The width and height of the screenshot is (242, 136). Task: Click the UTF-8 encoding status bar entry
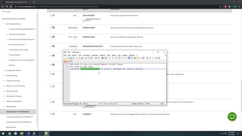coord(148,104)
